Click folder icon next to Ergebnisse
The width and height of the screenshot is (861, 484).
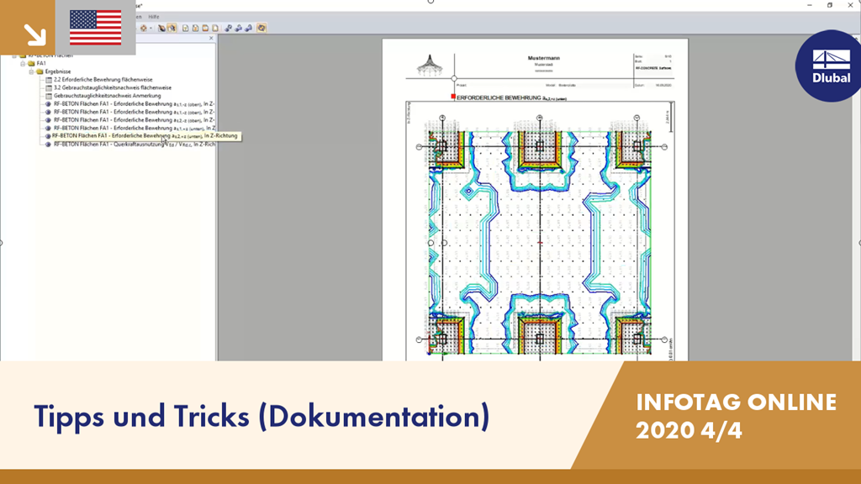tap(40, 72)
